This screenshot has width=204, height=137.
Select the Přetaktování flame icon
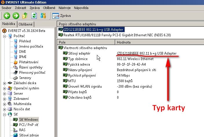coord(15,62)
